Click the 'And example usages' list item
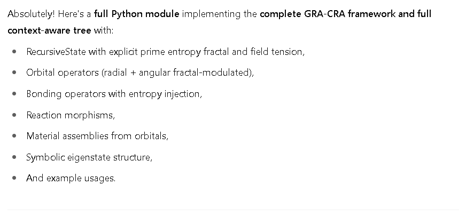Image resolution: width=466 pixels, height=217 pixels. [71, 178]
